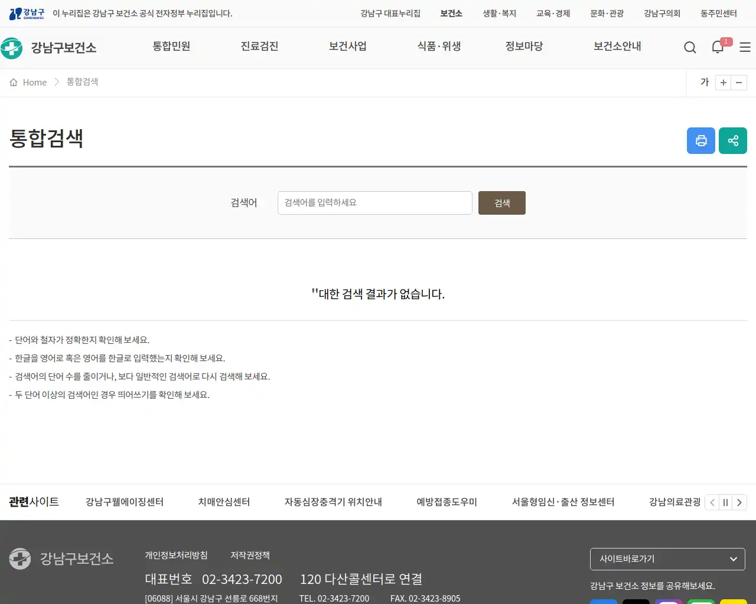Click the 검색 search button
The height and width of the screenshot is (604, 756).
[x=501, y=202]
